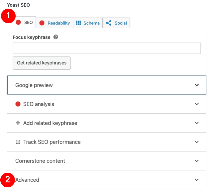Click the red readability score dot icon
This screenshot has height=194, width=212.
click(x=42, y=23)
